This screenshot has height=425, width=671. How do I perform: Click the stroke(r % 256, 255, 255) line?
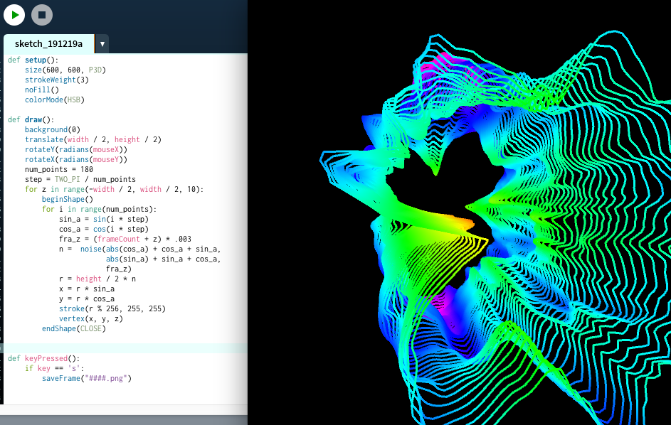[x=112, y=309]
